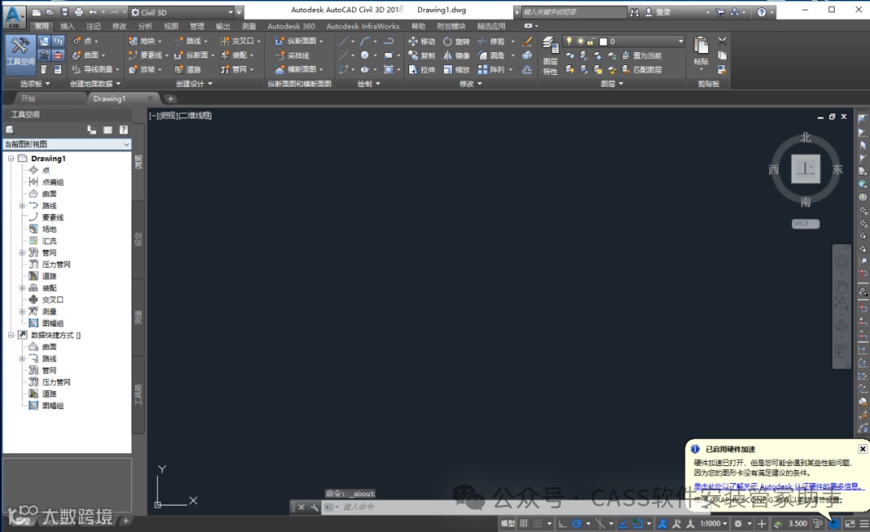Select the Stretch (拉伸) tool

tap(421, 70)
